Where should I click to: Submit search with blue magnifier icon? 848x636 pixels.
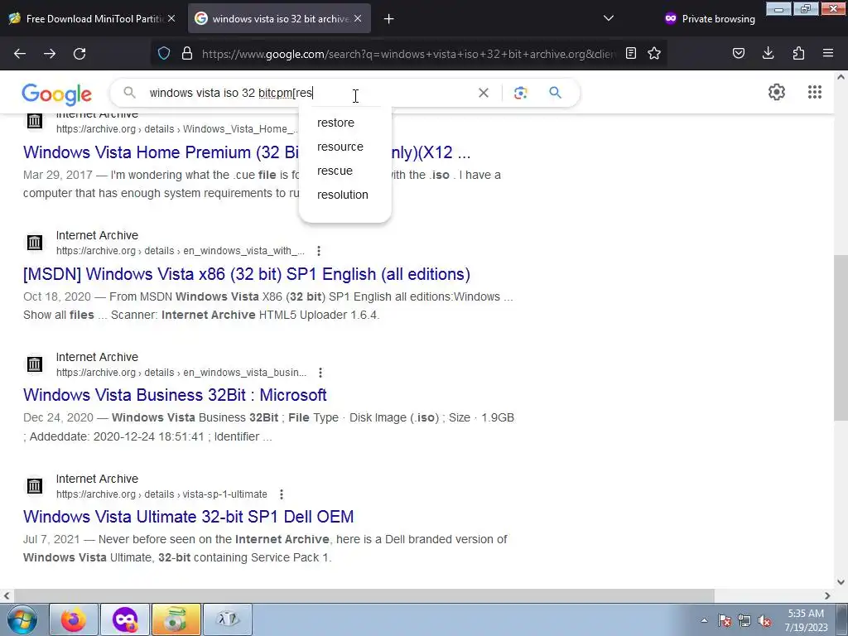tap(556, 93)
